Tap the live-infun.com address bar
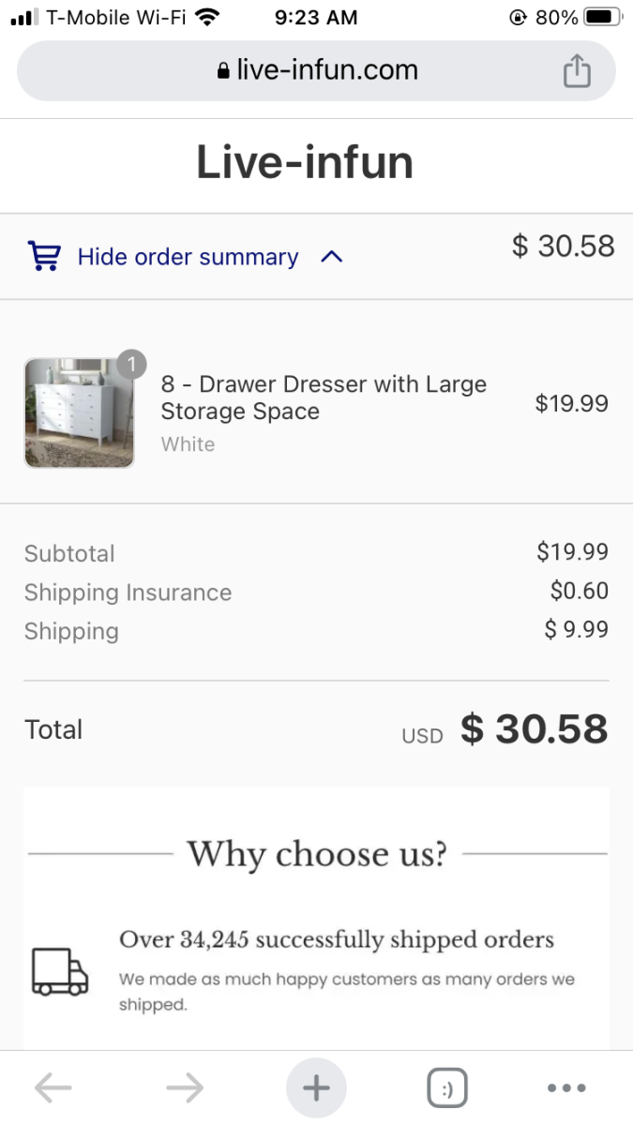 (317, 70)
